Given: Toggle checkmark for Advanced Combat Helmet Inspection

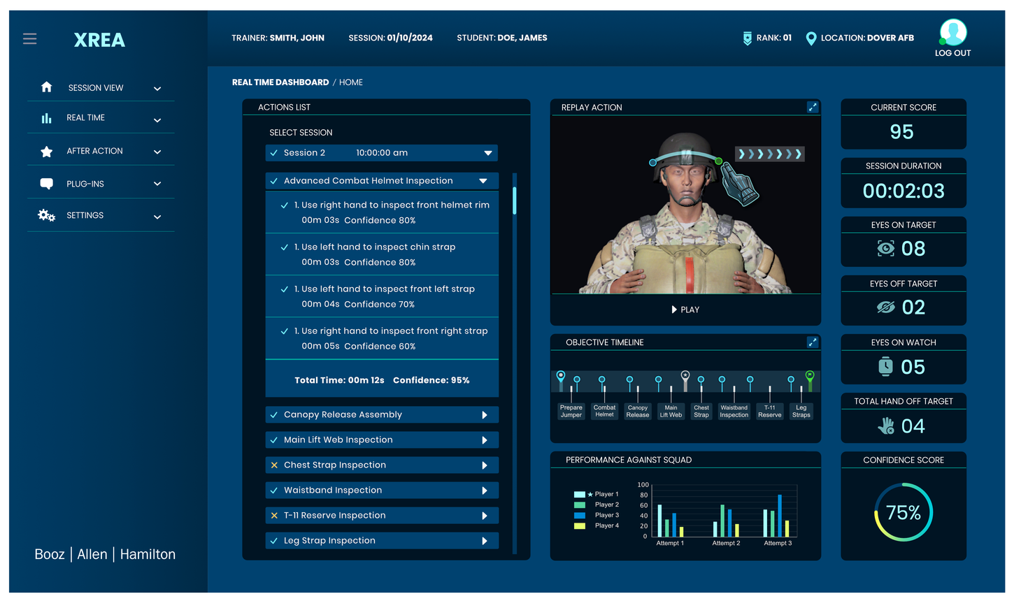Looking at the screenshot, I should 273,181.
